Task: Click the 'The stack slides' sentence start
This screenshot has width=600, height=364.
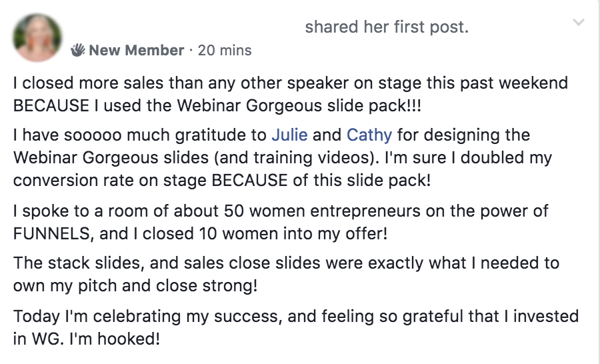Action: [63, 262]
